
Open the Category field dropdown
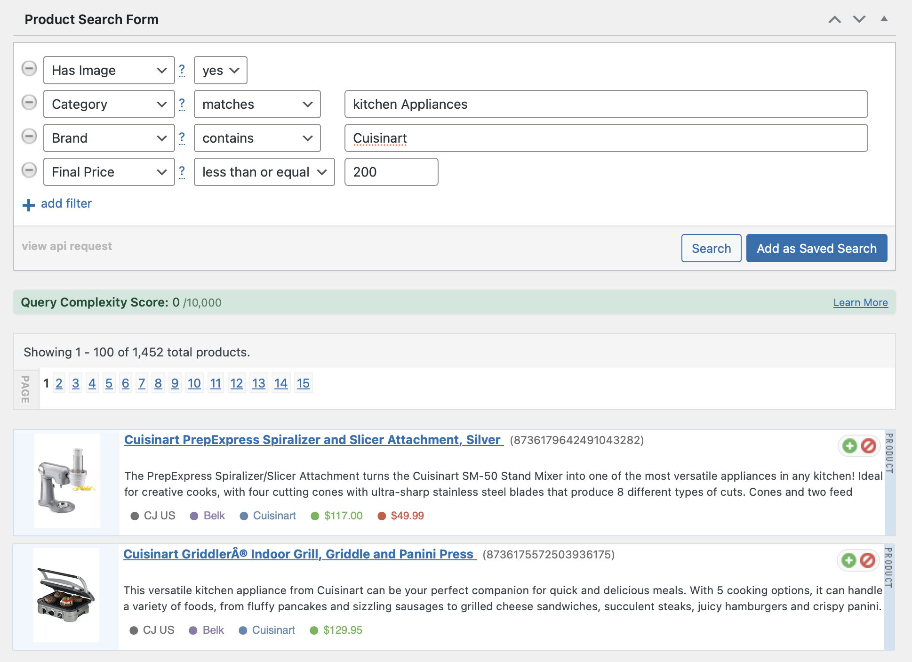tap(109, 104)
